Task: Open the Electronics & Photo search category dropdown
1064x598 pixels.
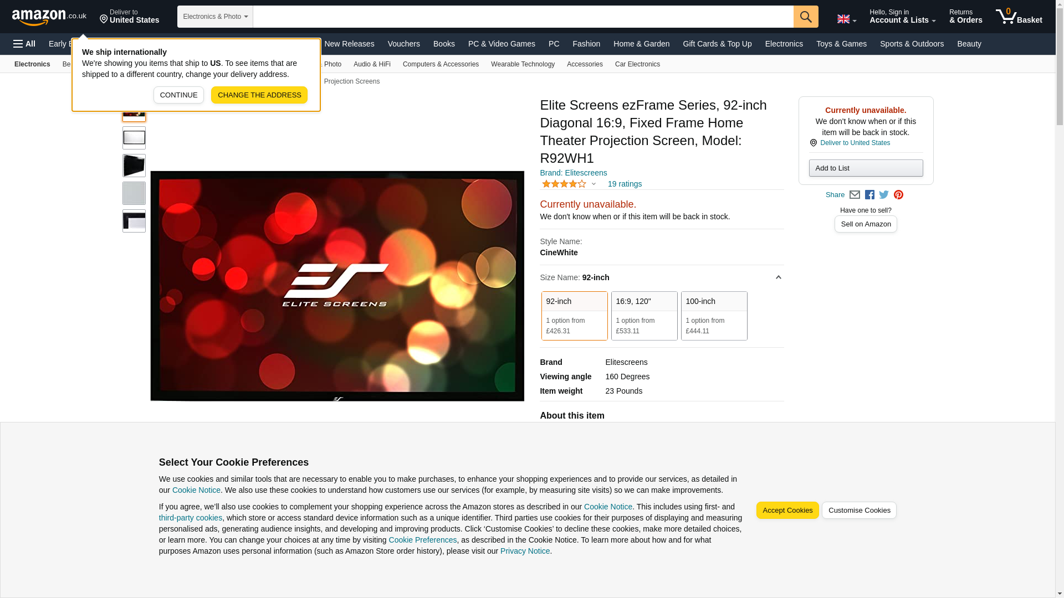Action: (x=215, y=17)
